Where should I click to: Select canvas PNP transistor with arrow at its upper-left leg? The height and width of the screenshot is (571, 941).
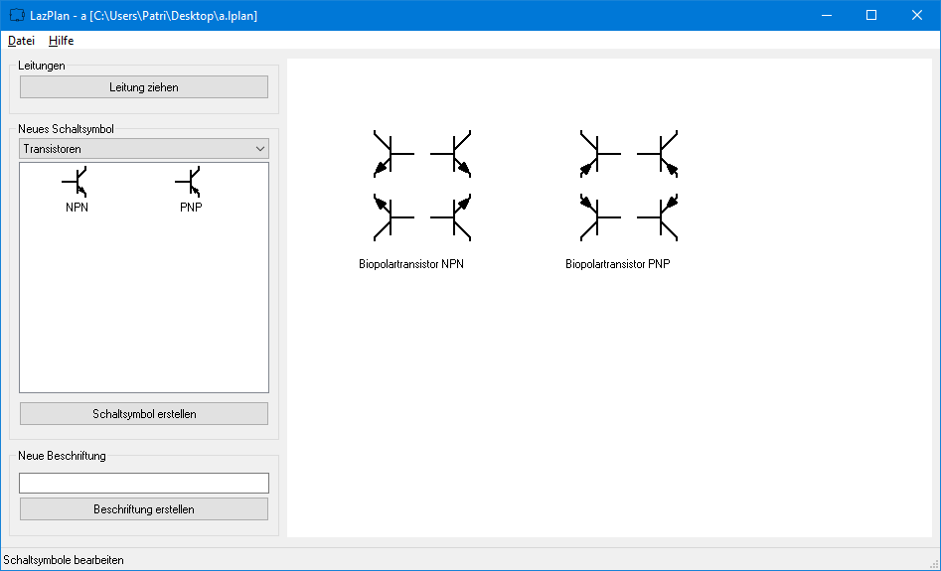click(597, 215)
